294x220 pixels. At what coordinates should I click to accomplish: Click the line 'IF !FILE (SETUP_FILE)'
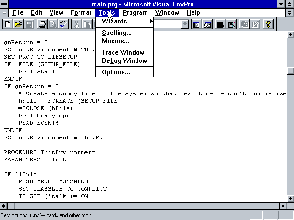(x=42, y=64)
